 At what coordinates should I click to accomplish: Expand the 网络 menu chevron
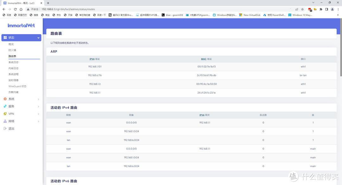click(x=38, y=121)
